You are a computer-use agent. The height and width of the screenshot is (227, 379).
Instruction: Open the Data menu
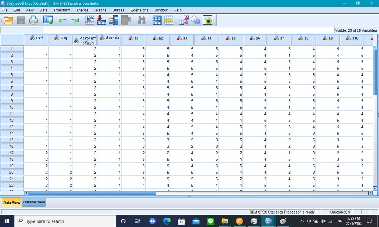click(43, 10)
